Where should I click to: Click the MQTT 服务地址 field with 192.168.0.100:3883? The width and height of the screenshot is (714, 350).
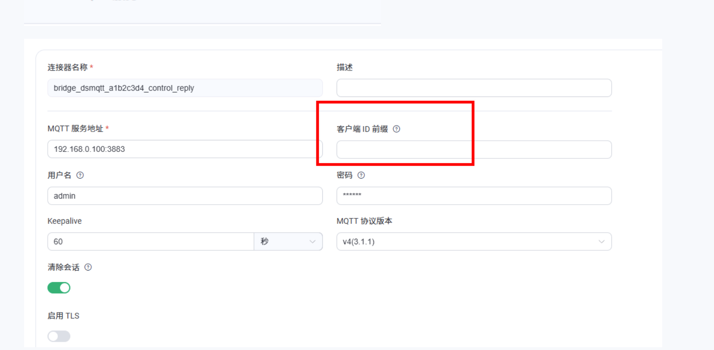(185, 149)
